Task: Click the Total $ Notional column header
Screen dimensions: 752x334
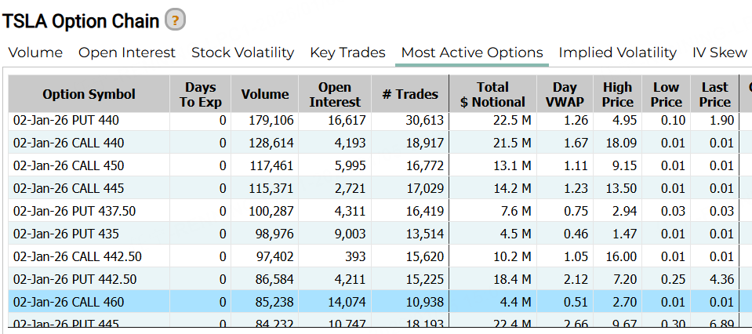Action: tap(492, 94)
